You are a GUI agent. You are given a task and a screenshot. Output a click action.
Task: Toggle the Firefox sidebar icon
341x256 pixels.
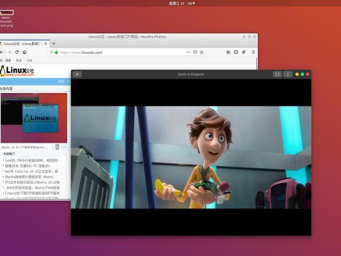(236, 52)
